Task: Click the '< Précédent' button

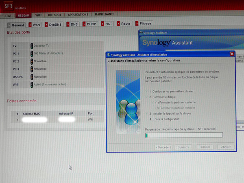Action: (x=163, y=147)
